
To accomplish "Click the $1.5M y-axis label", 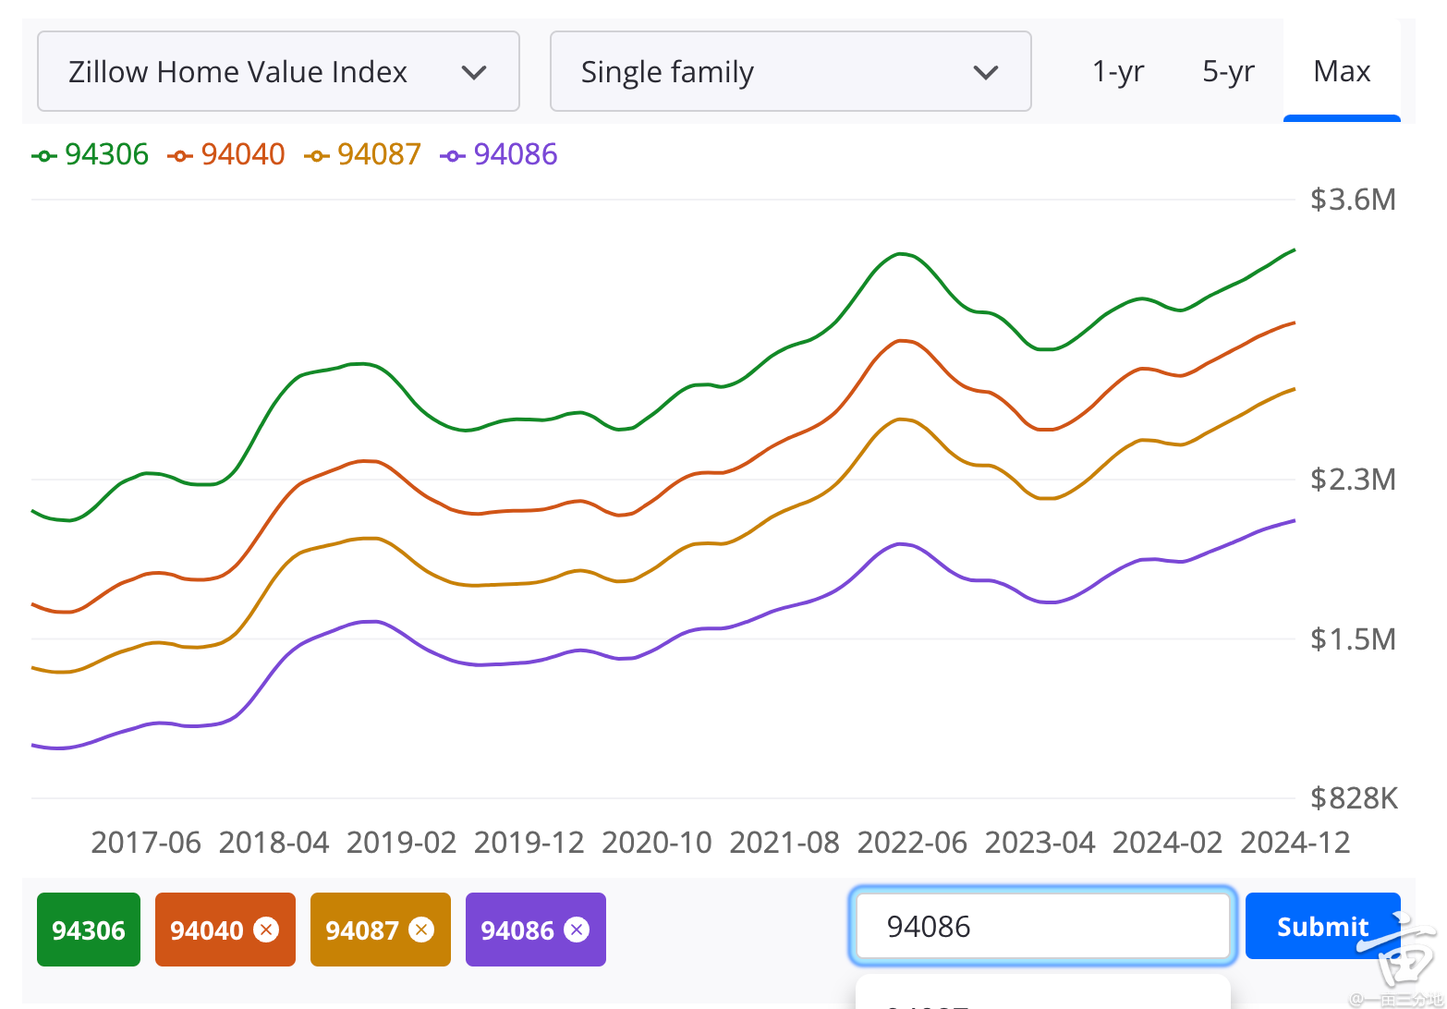I will pyautogui.click(x=1353, y=639).
